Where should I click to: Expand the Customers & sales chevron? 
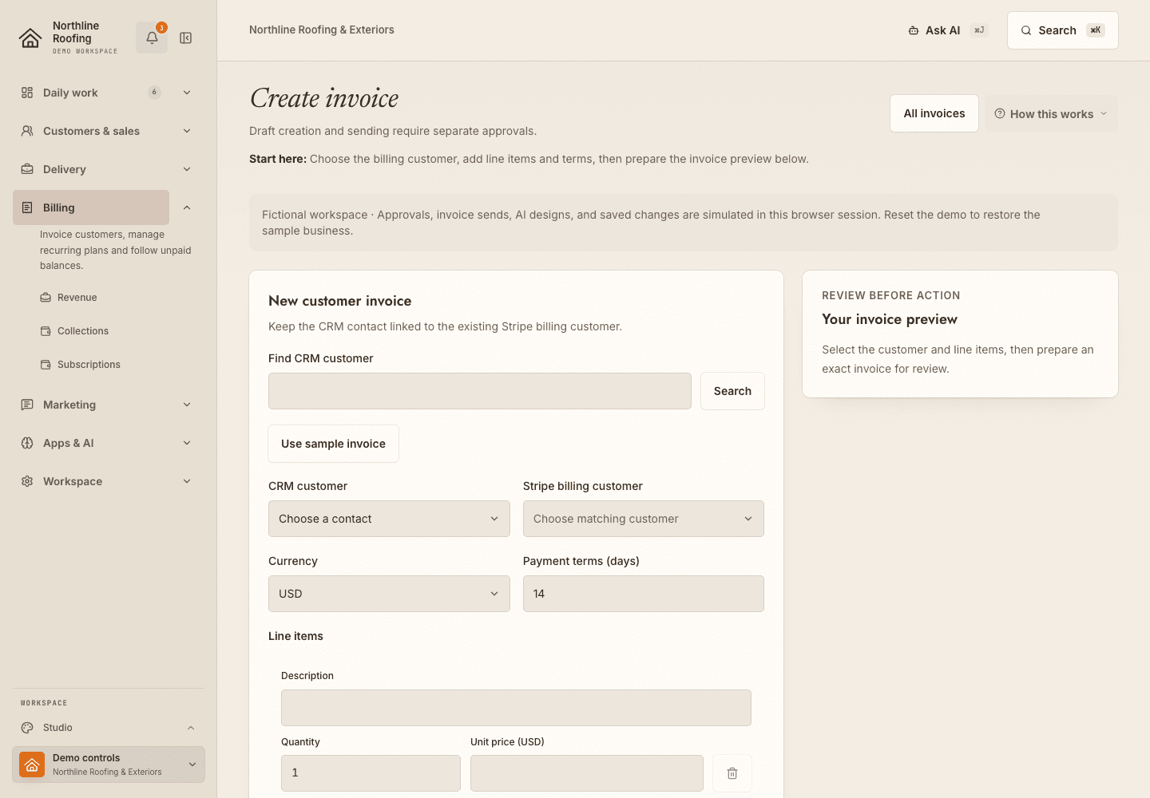click(187, 131)
